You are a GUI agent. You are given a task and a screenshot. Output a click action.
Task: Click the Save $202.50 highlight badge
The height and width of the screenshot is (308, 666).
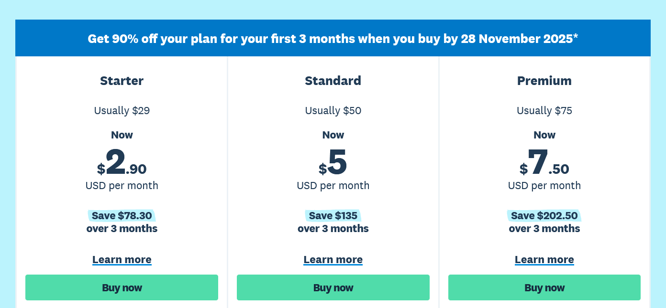click(544, 216)
